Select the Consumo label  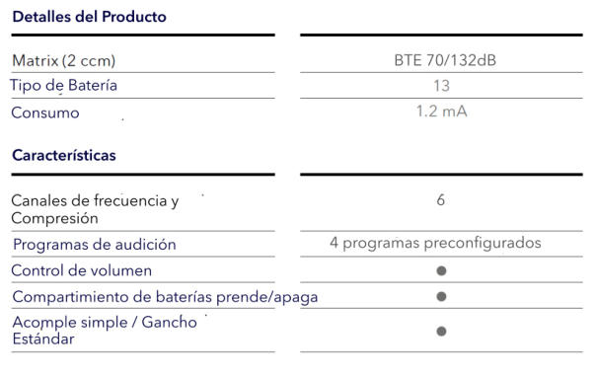coord(45,113)
